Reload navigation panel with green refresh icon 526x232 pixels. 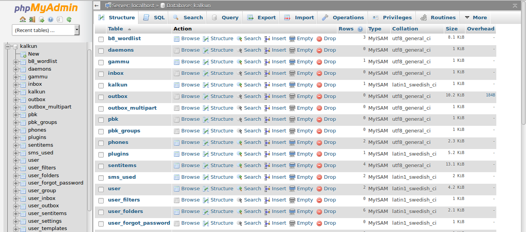pos(69,19)
